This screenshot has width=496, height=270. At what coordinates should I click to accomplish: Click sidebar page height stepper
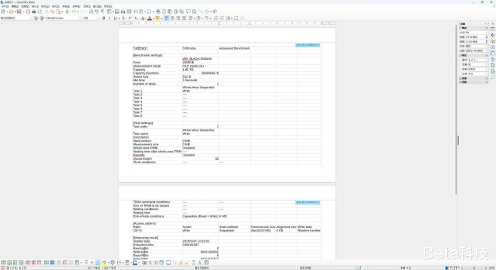(x=486, y=41)
